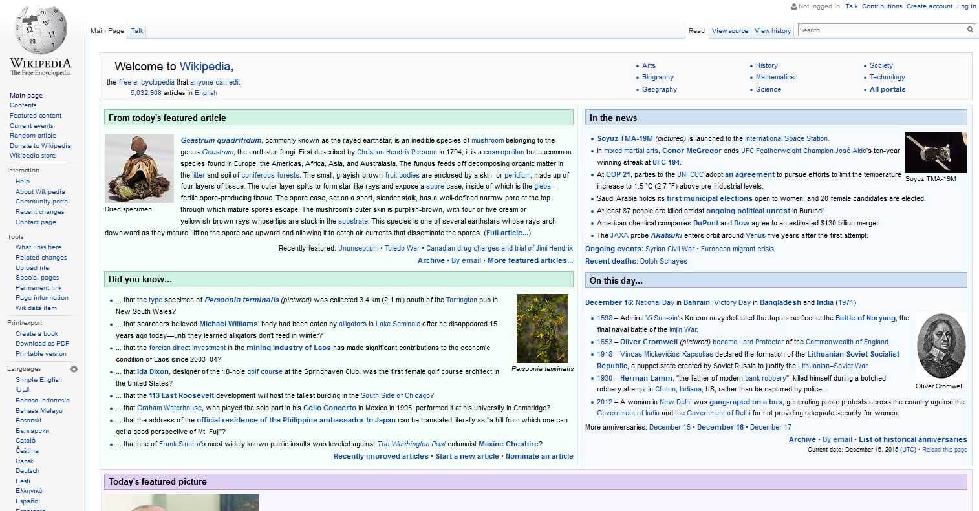Open the Herman Lamm link
The height and width of the screenshot is (511, 979).
click(647, 378)
